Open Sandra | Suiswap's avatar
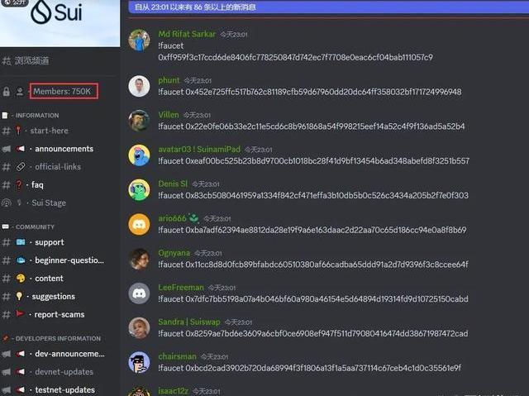Screen dimensions: 529x396 pos(139,328)
